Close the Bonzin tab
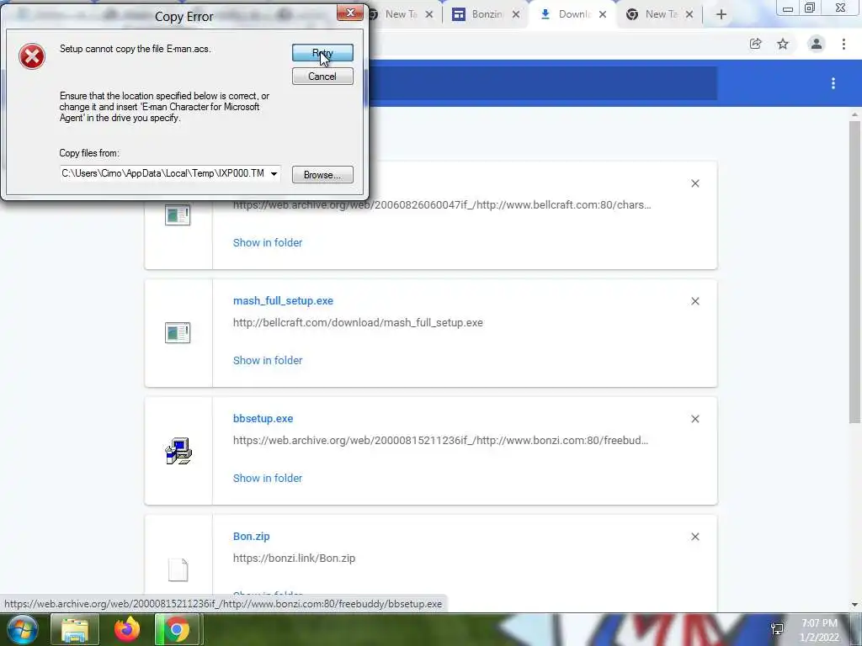Image resolution: width=862 pixels, height=646 pixels. pos(516,15)
